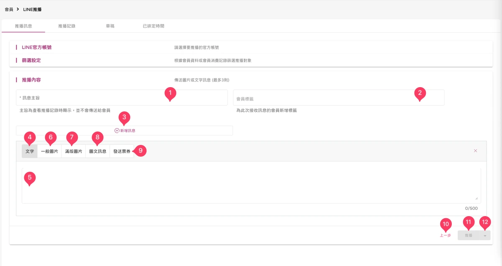This screenshot has width=502, height=266.
Task: Switch to the 推播記錄 tab
Action: coord(67,26)
